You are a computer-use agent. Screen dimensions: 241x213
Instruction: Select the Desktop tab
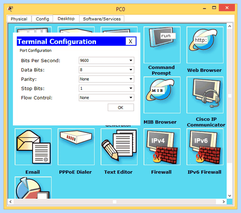66,18
